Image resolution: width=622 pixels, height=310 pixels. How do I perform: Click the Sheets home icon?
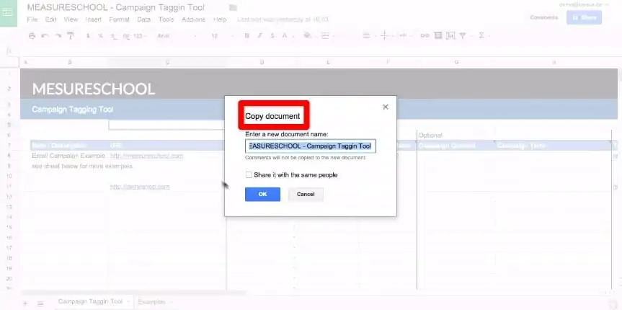9,12
